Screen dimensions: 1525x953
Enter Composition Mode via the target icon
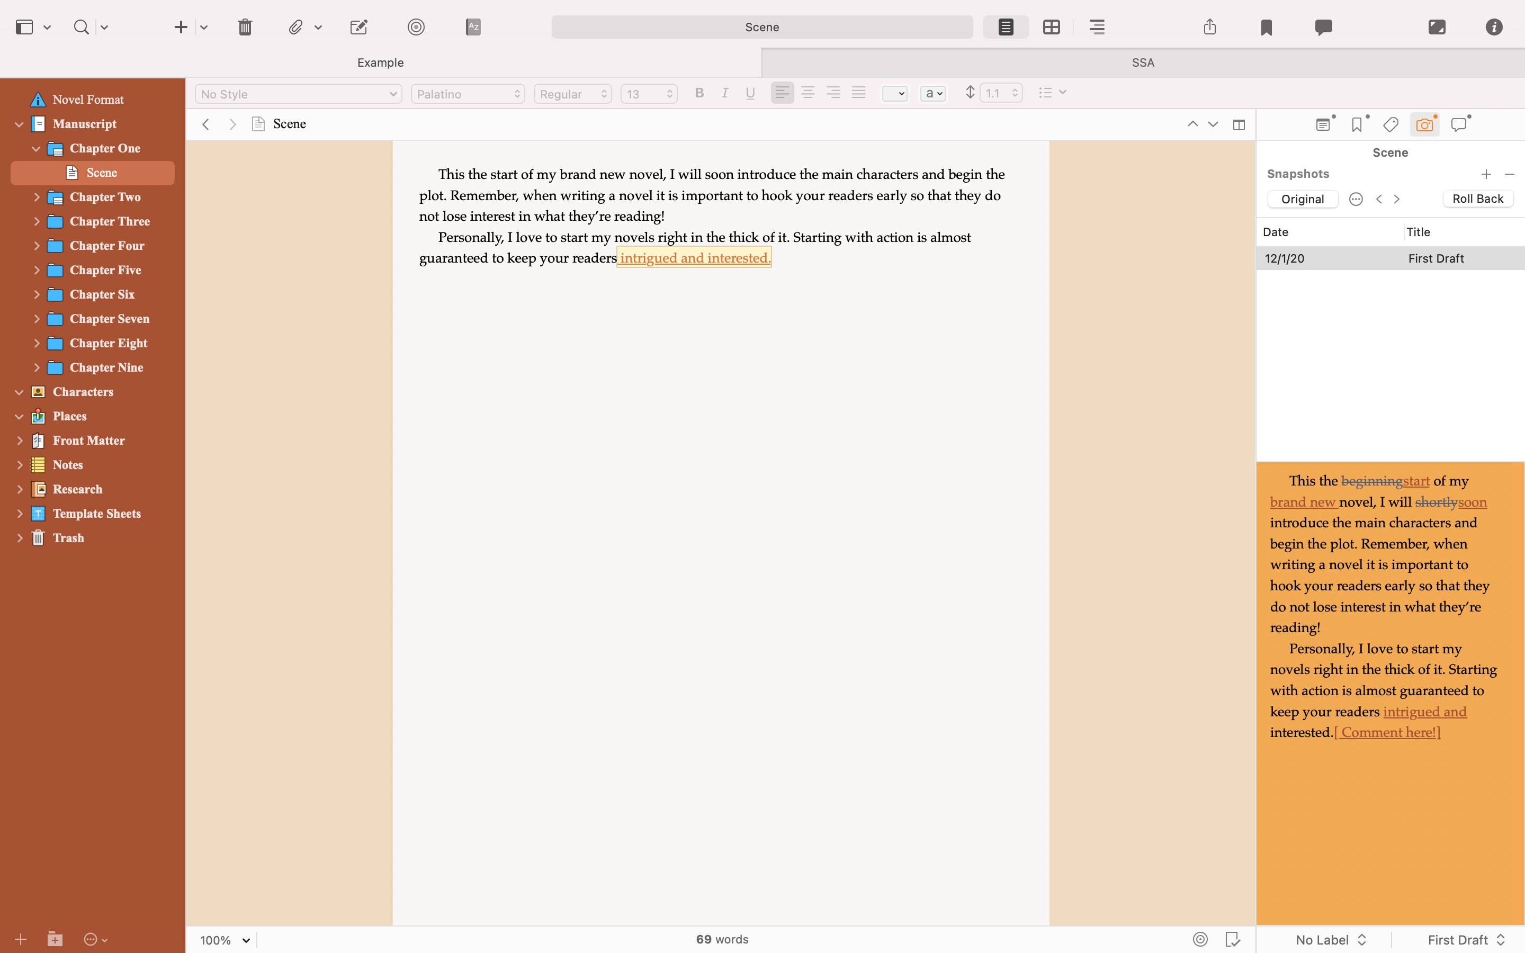(415, 27)
